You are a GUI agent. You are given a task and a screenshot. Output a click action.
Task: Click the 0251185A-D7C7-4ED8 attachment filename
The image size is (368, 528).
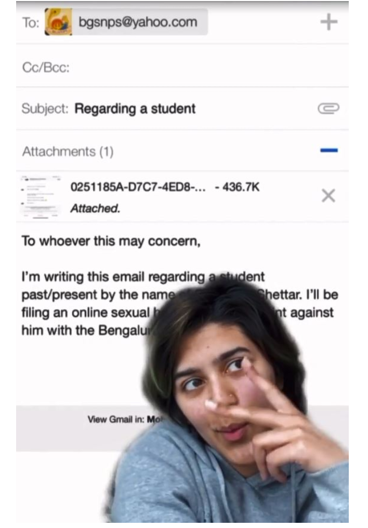138,187
